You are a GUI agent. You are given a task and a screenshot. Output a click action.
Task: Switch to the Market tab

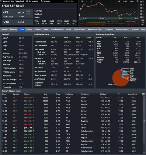(x=5, y=29)
